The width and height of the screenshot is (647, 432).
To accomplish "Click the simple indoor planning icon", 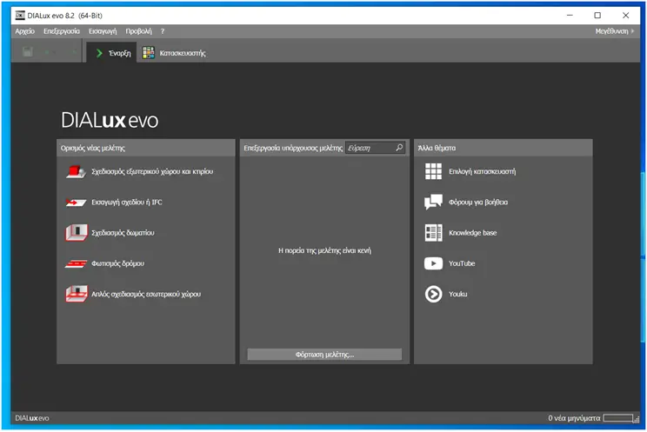I will tap(77, 294).
